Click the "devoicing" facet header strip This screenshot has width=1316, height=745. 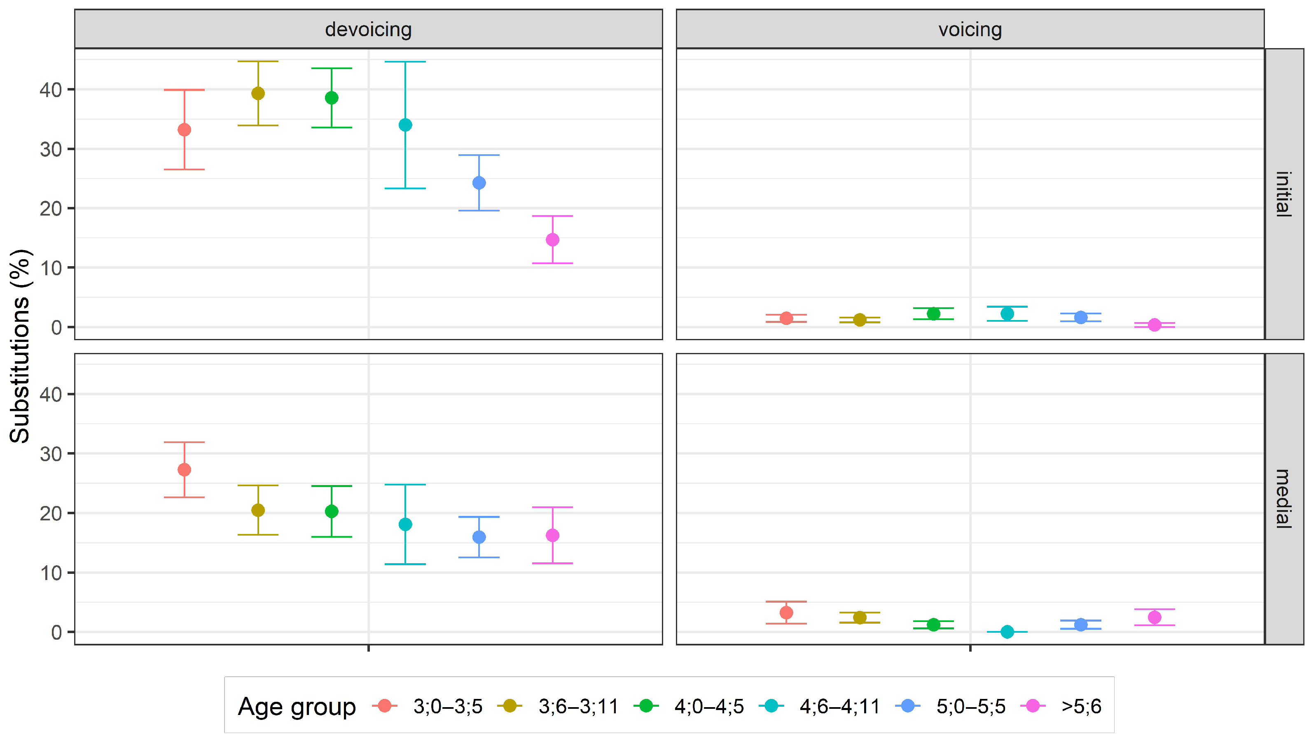(x=368, y=29)
